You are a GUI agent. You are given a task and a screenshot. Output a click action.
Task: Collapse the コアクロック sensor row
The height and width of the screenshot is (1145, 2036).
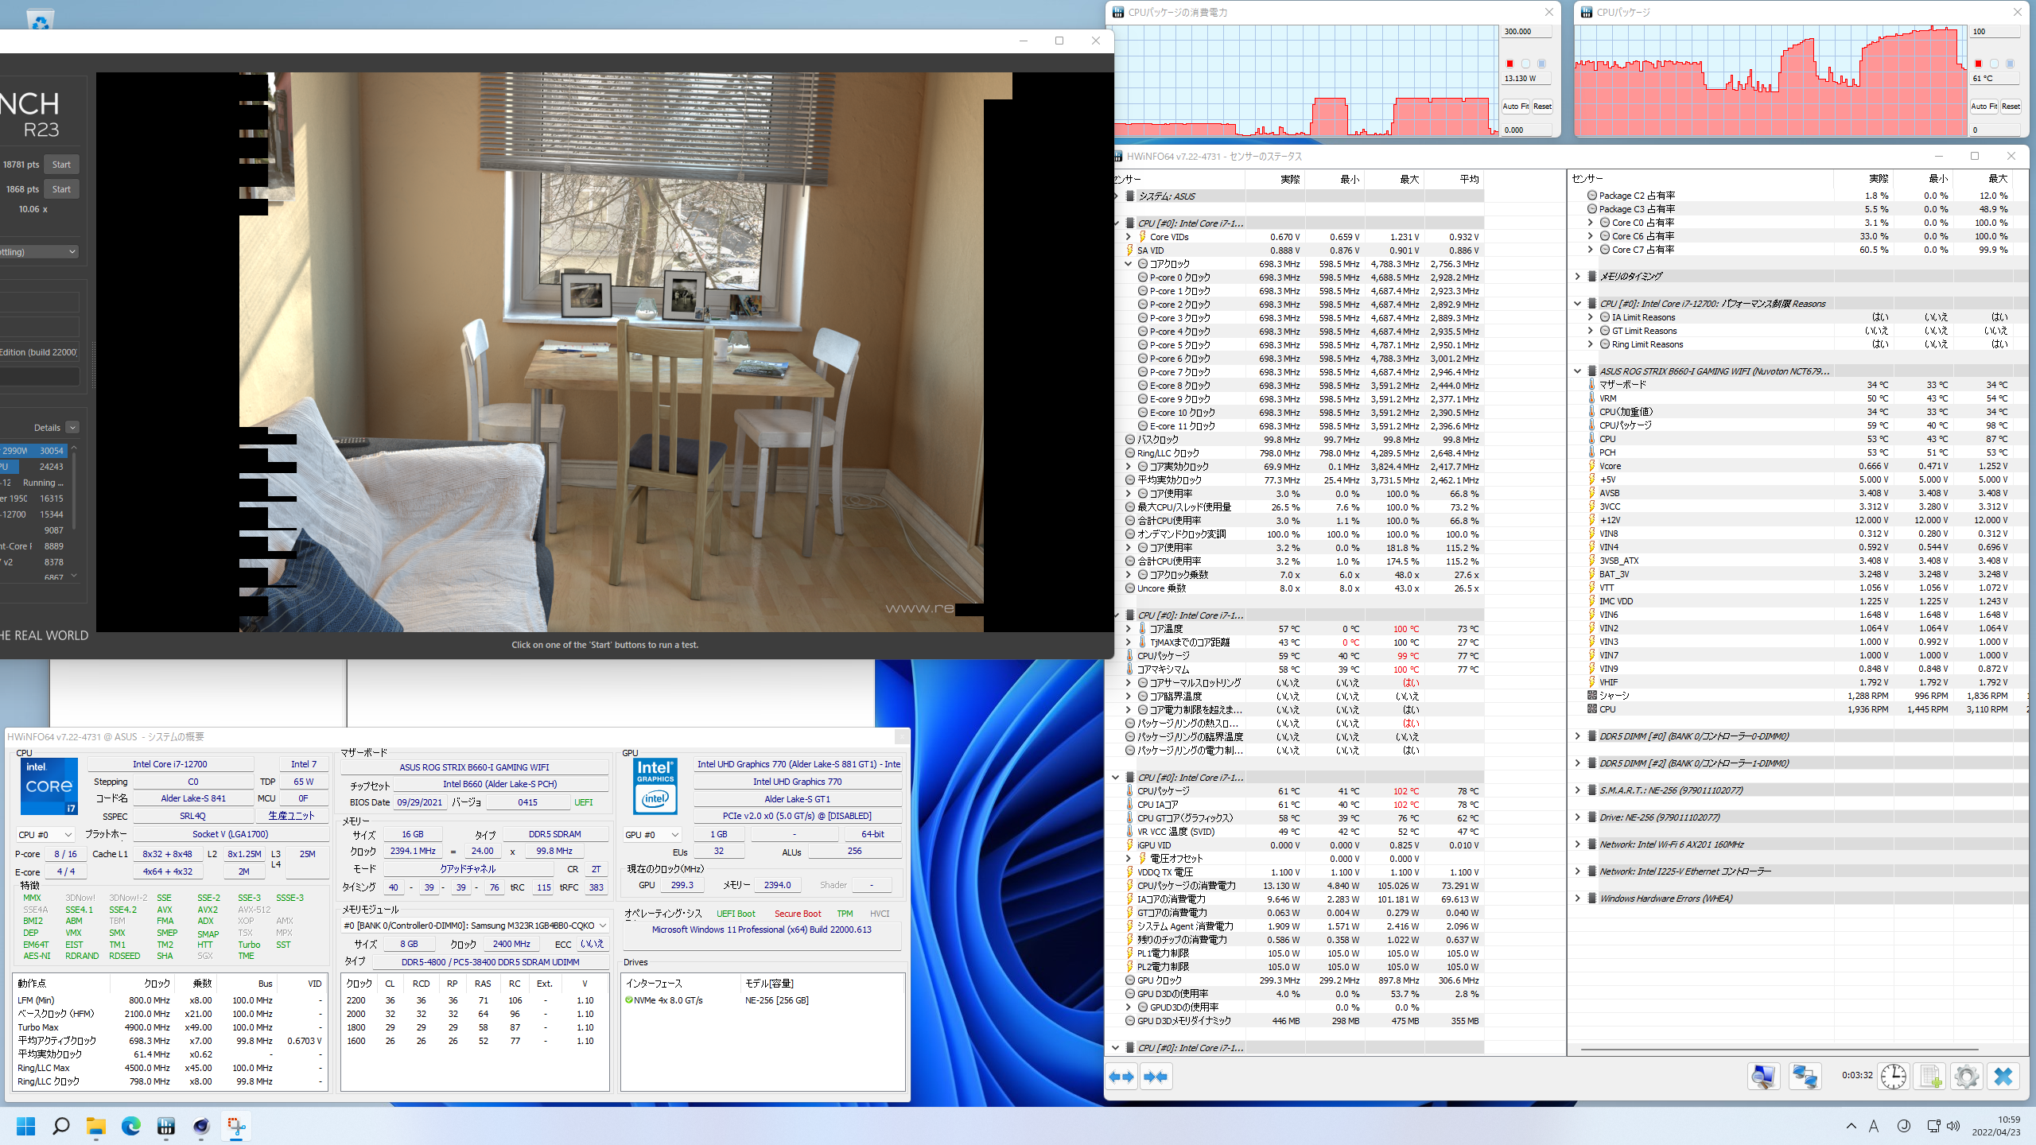(1129, 264)
